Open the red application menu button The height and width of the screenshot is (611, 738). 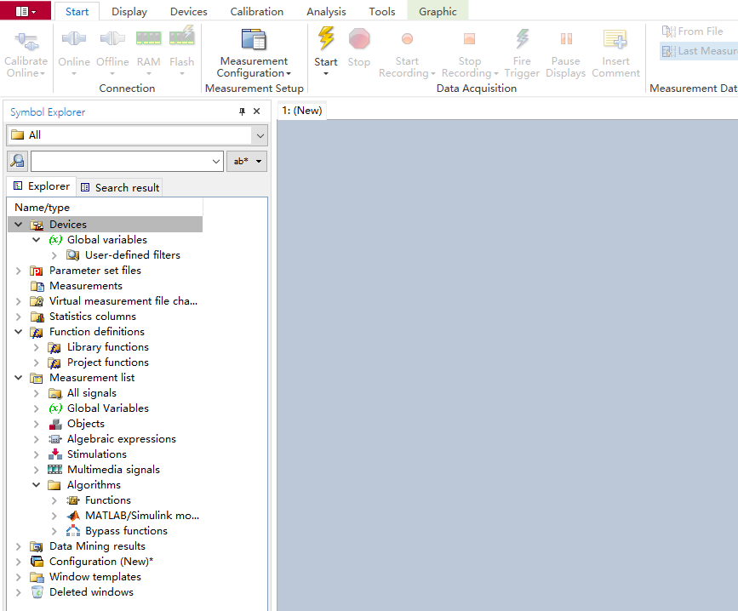pos(26,11)
